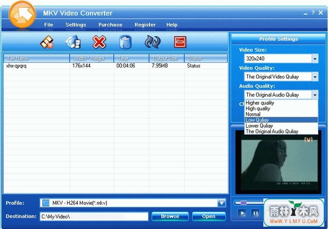Click the Output Size column header

167,58
